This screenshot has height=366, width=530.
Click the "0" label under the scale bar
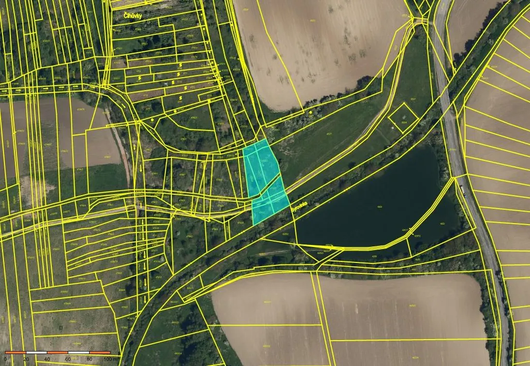5,359
